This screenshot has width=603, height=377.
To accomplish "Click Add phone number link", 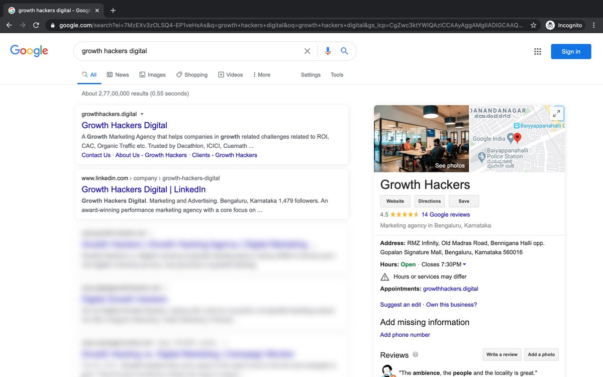I will 405,335.
